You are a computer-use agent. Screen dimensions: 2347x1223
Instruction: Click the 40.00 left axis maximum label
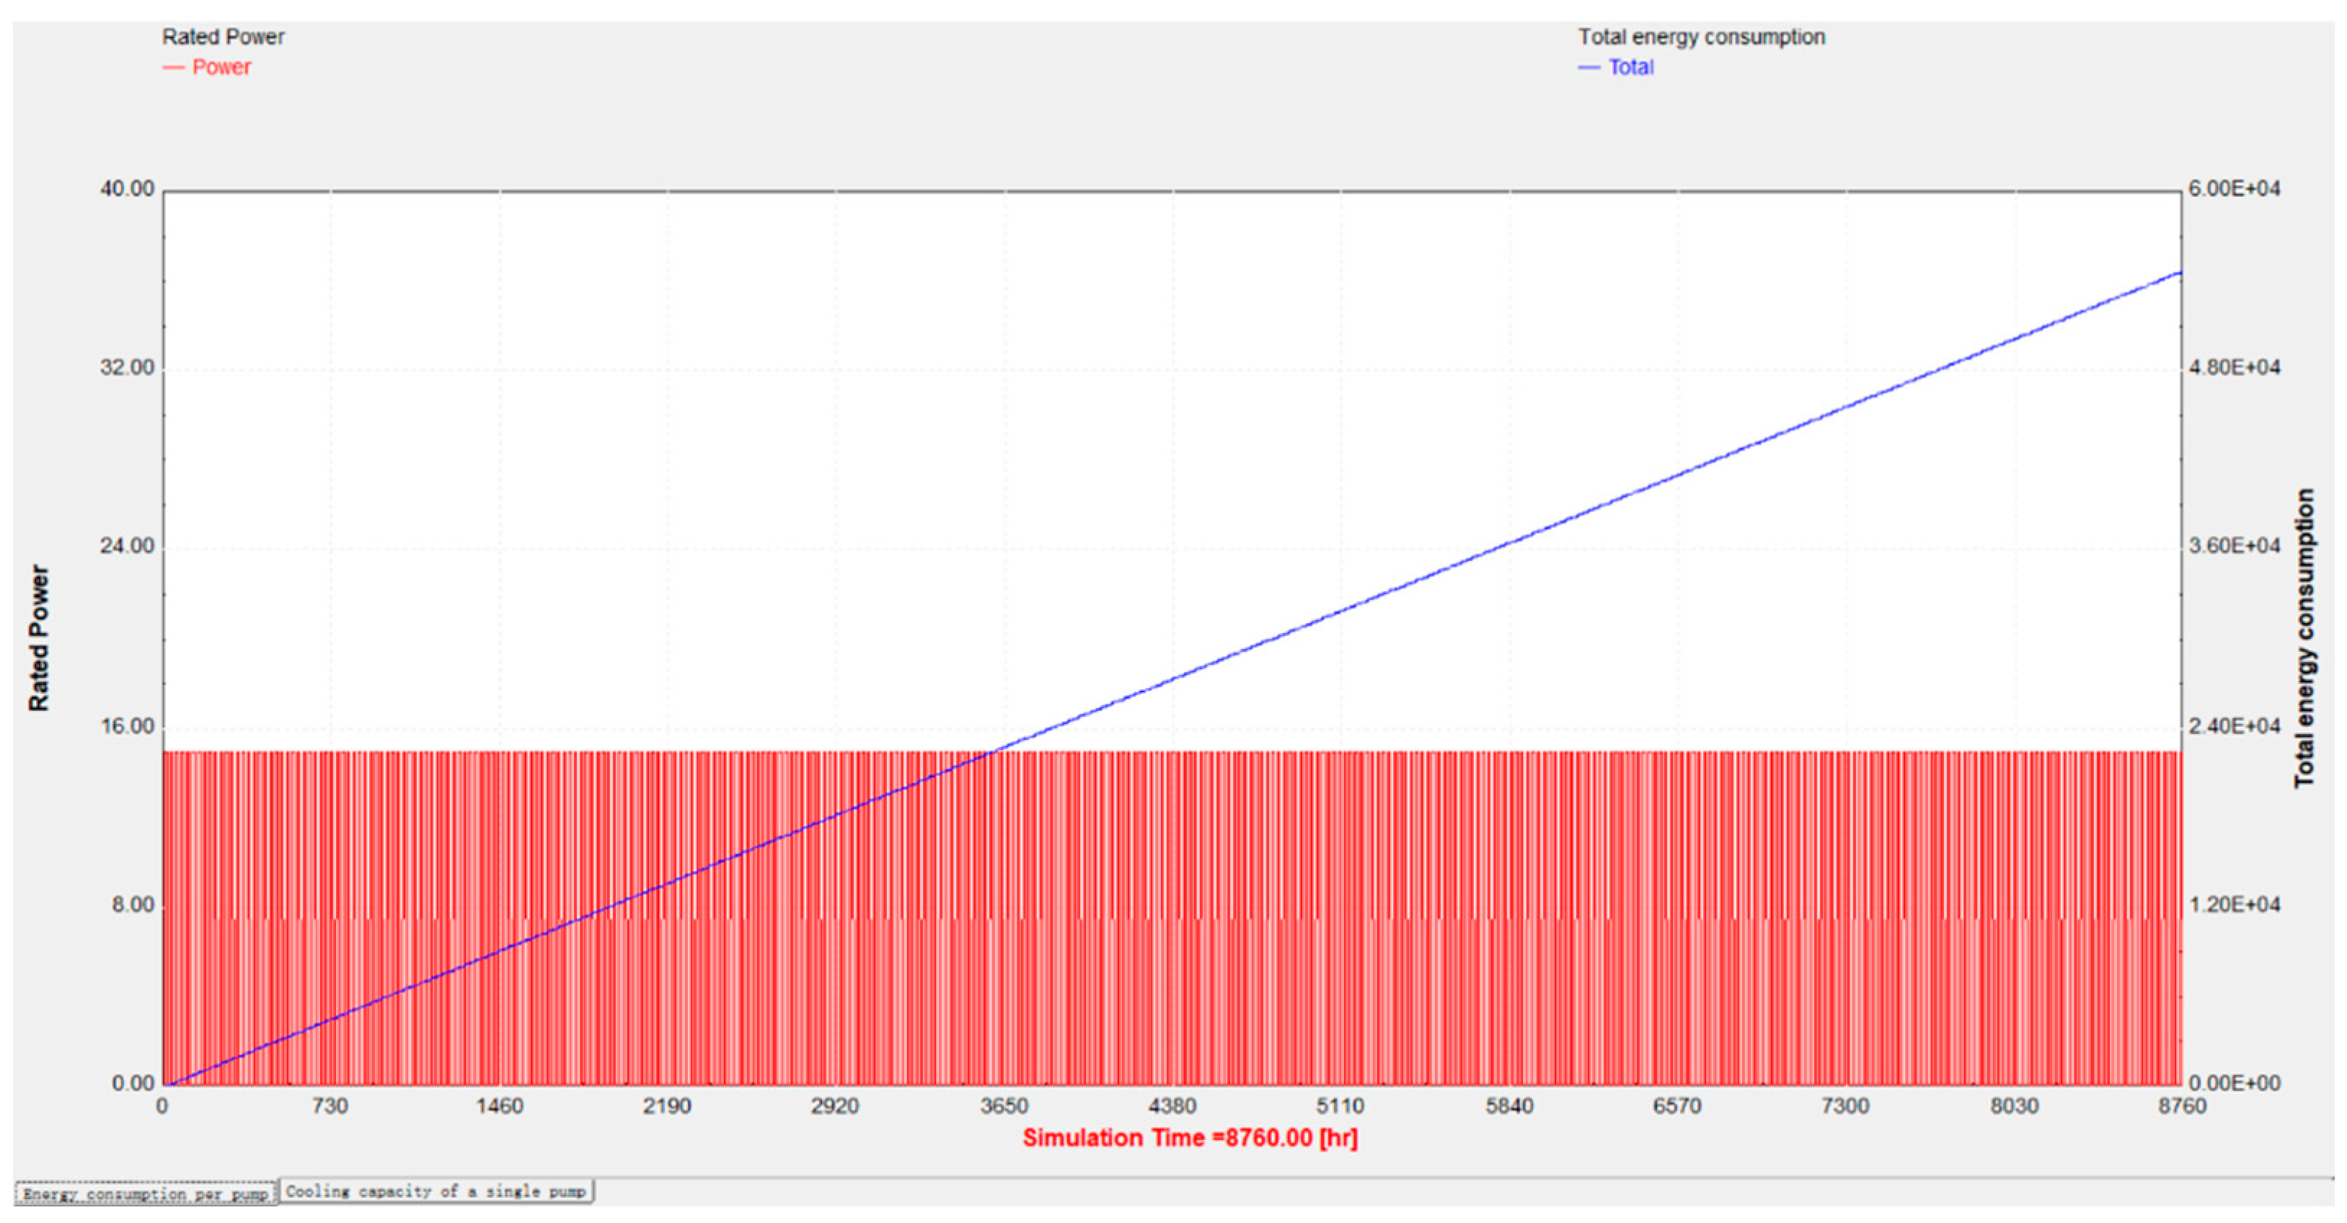point(128,189)
